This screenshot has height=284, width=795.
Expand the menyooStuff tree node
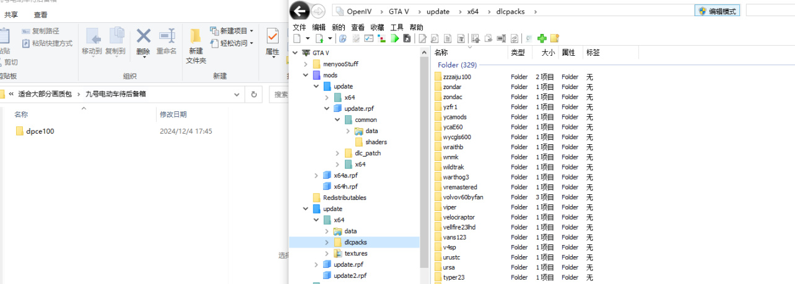306,64
